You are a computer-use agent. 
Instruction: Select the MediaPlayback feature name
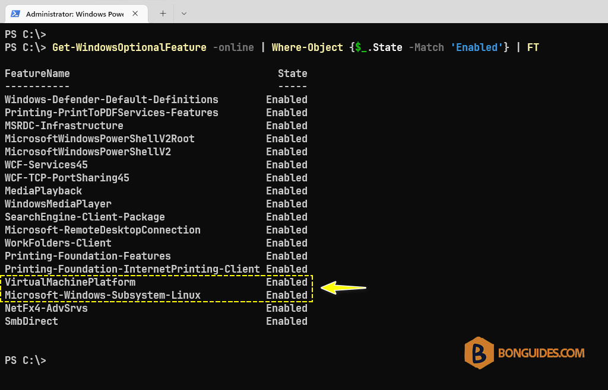43,191
